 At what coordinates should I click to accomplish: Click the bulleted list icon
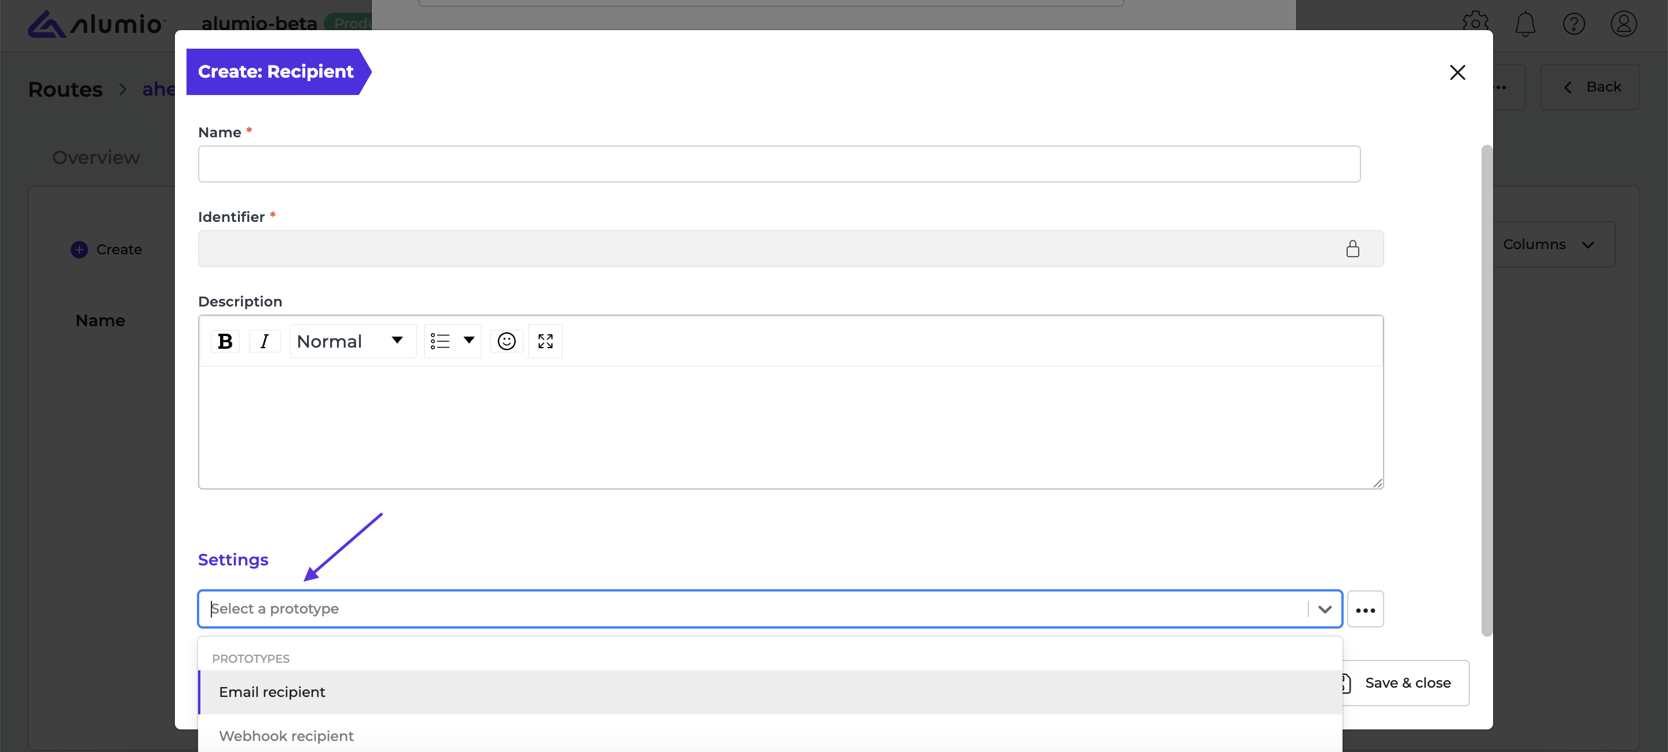point(440,341)
